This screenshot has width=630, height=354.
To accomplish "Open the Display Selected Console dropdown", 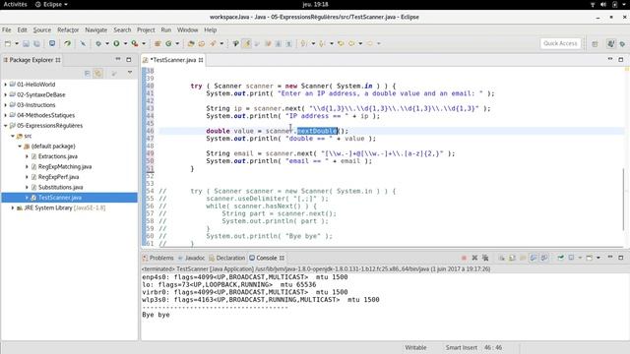I will [x=580, y=258].
